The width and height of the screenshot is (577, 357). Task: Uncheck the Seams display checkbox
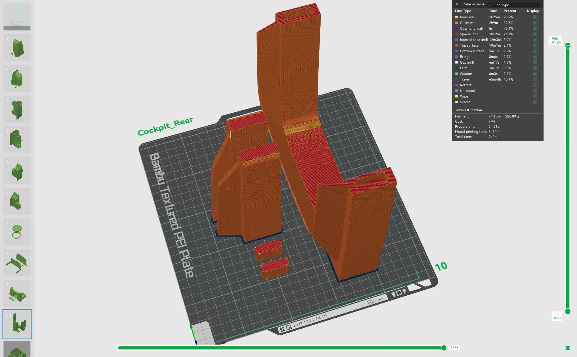pyautogui.click(x=535, y=102)
